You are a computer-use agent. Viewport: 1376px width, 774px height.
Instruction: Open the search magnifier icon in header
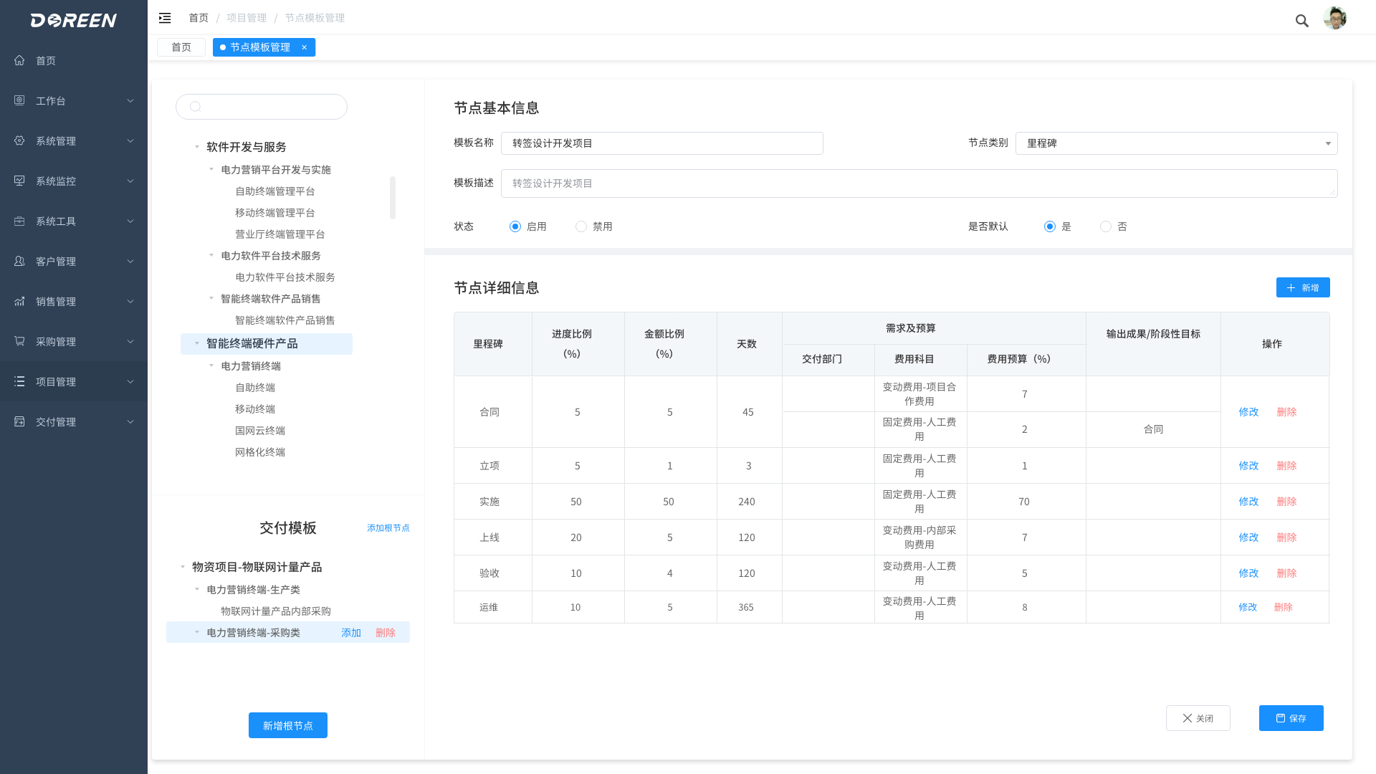(x=1301, y=21)
